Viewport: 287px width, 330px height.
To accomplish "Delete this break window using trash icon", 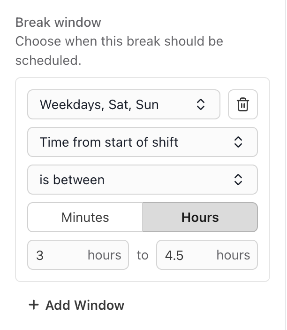I will click(x=243, y=104).
